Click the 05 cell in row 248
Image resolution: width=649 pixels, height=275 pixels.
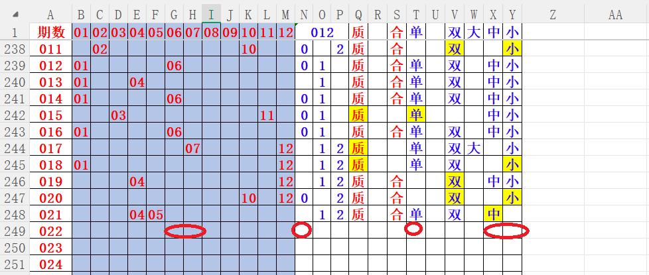(x=155, y=214)
